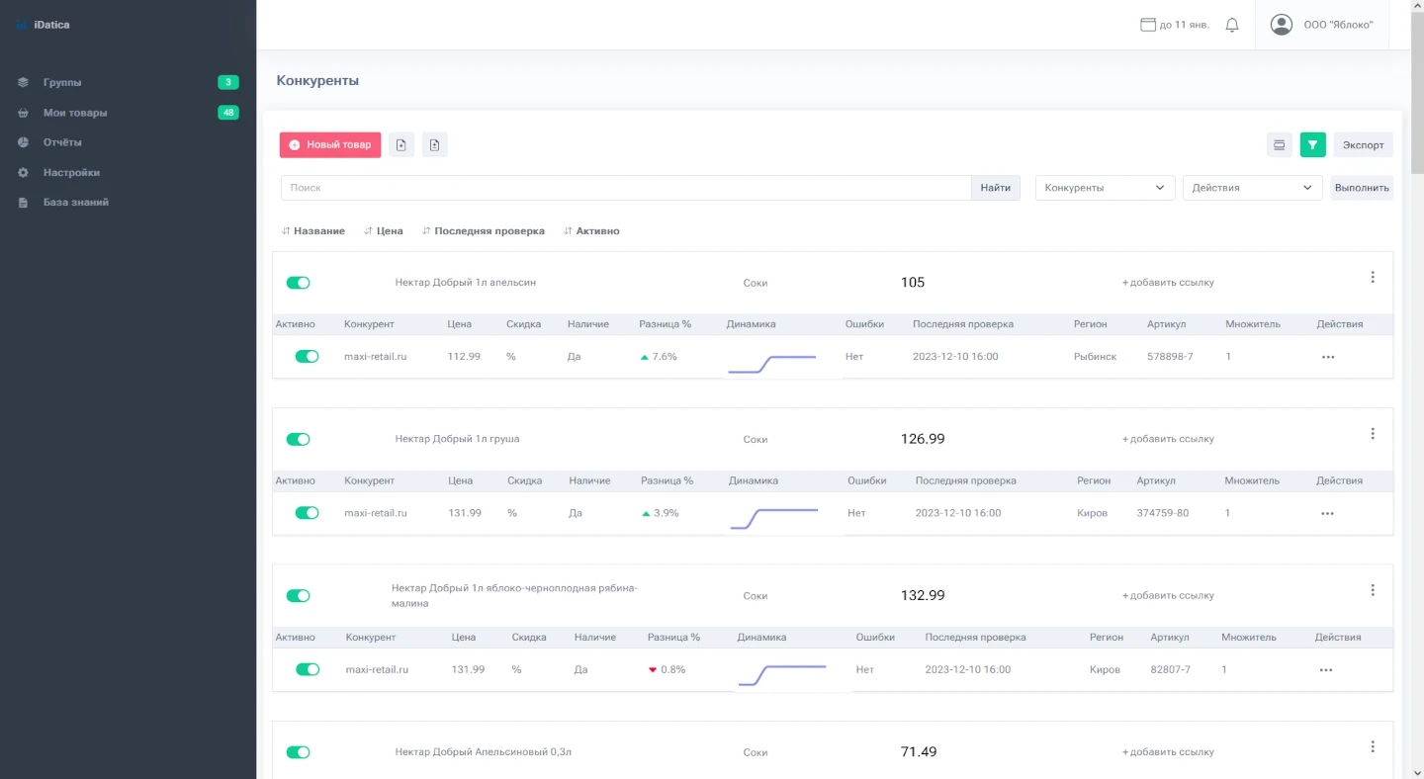Click the maxi-retail.ru competitor priced 112.99
This screenshot has width=1424, height=779.
pos(375,357)
